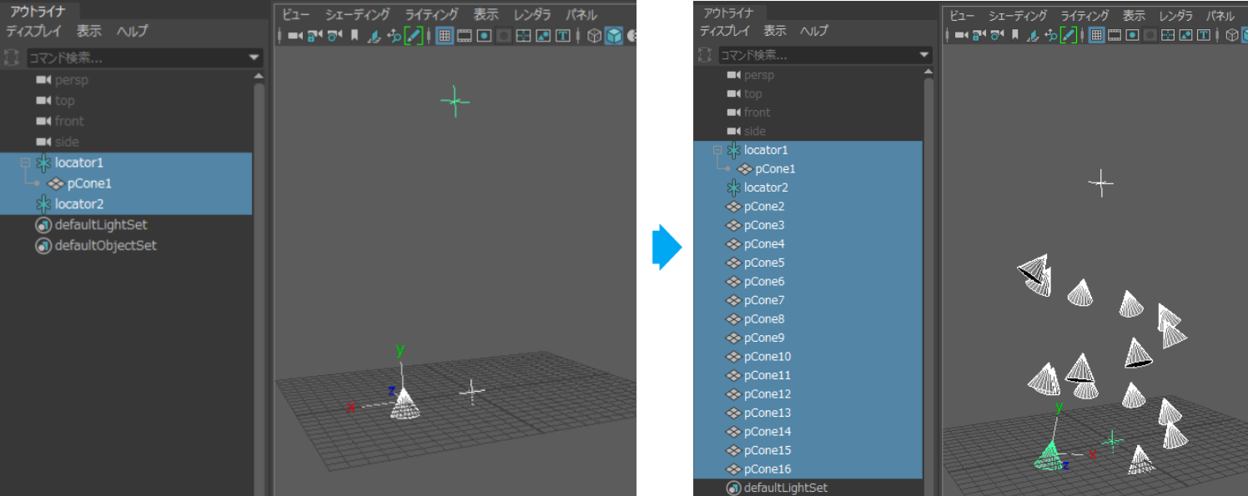Open search dropdown arrow in left outliner

[x=254, y=58]
